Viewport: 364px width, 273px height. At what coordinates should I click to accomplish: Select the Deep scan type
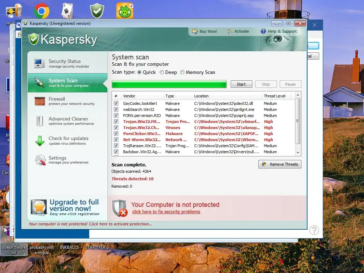(162, 72)
